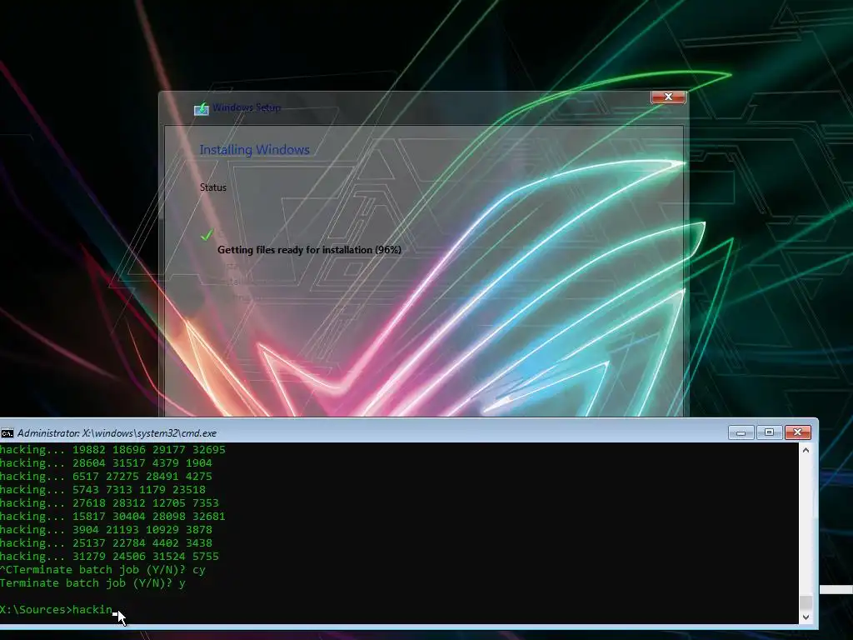Click line 'hacking... 27618 28312 12705 7353'
Viewport: 853px width, 640px height.
pyautogui.click(x=109, y=502)
